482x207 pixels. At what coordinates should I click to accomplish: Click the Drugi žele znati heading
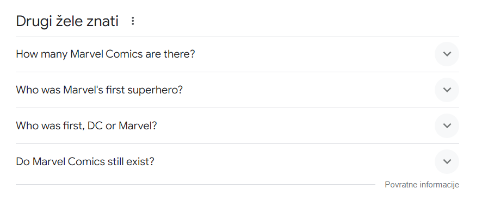point(67,21)
